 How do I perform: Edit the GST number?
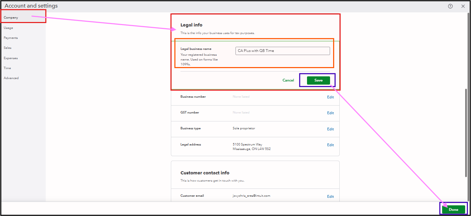click(x=330, y=113)
